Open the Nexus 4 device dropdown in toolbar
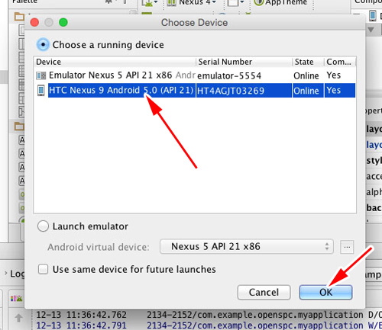 [192, 2]
